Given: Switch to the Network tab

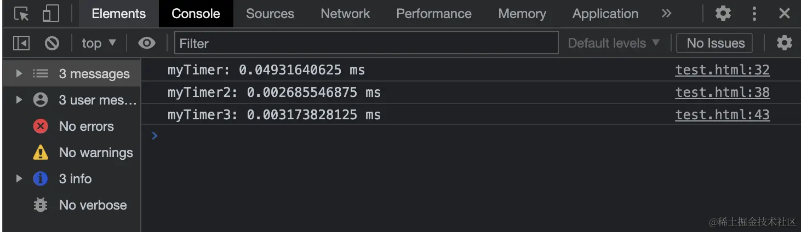Looking at the screenshot, I should [x=345, y=14].
